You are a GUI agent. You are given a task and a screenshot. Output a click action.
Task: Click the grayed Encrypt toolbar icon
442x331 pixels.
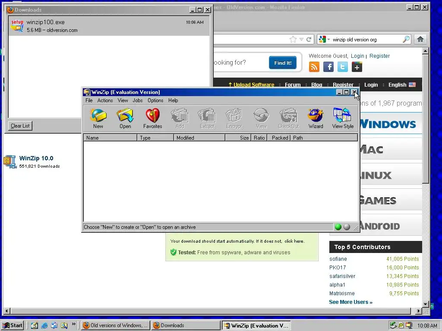point(234,118)
